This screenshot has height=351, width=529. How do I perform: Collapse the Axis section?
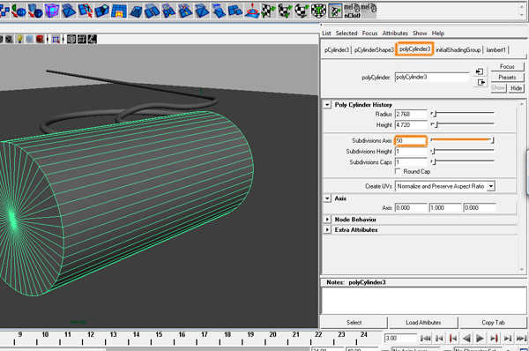click(x=327, y=198)
